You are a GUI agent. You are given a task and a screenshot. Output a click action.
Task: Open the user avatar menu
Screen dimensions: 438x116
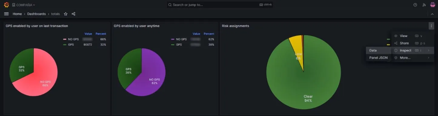pyautogui.click(x=433, y=5)
